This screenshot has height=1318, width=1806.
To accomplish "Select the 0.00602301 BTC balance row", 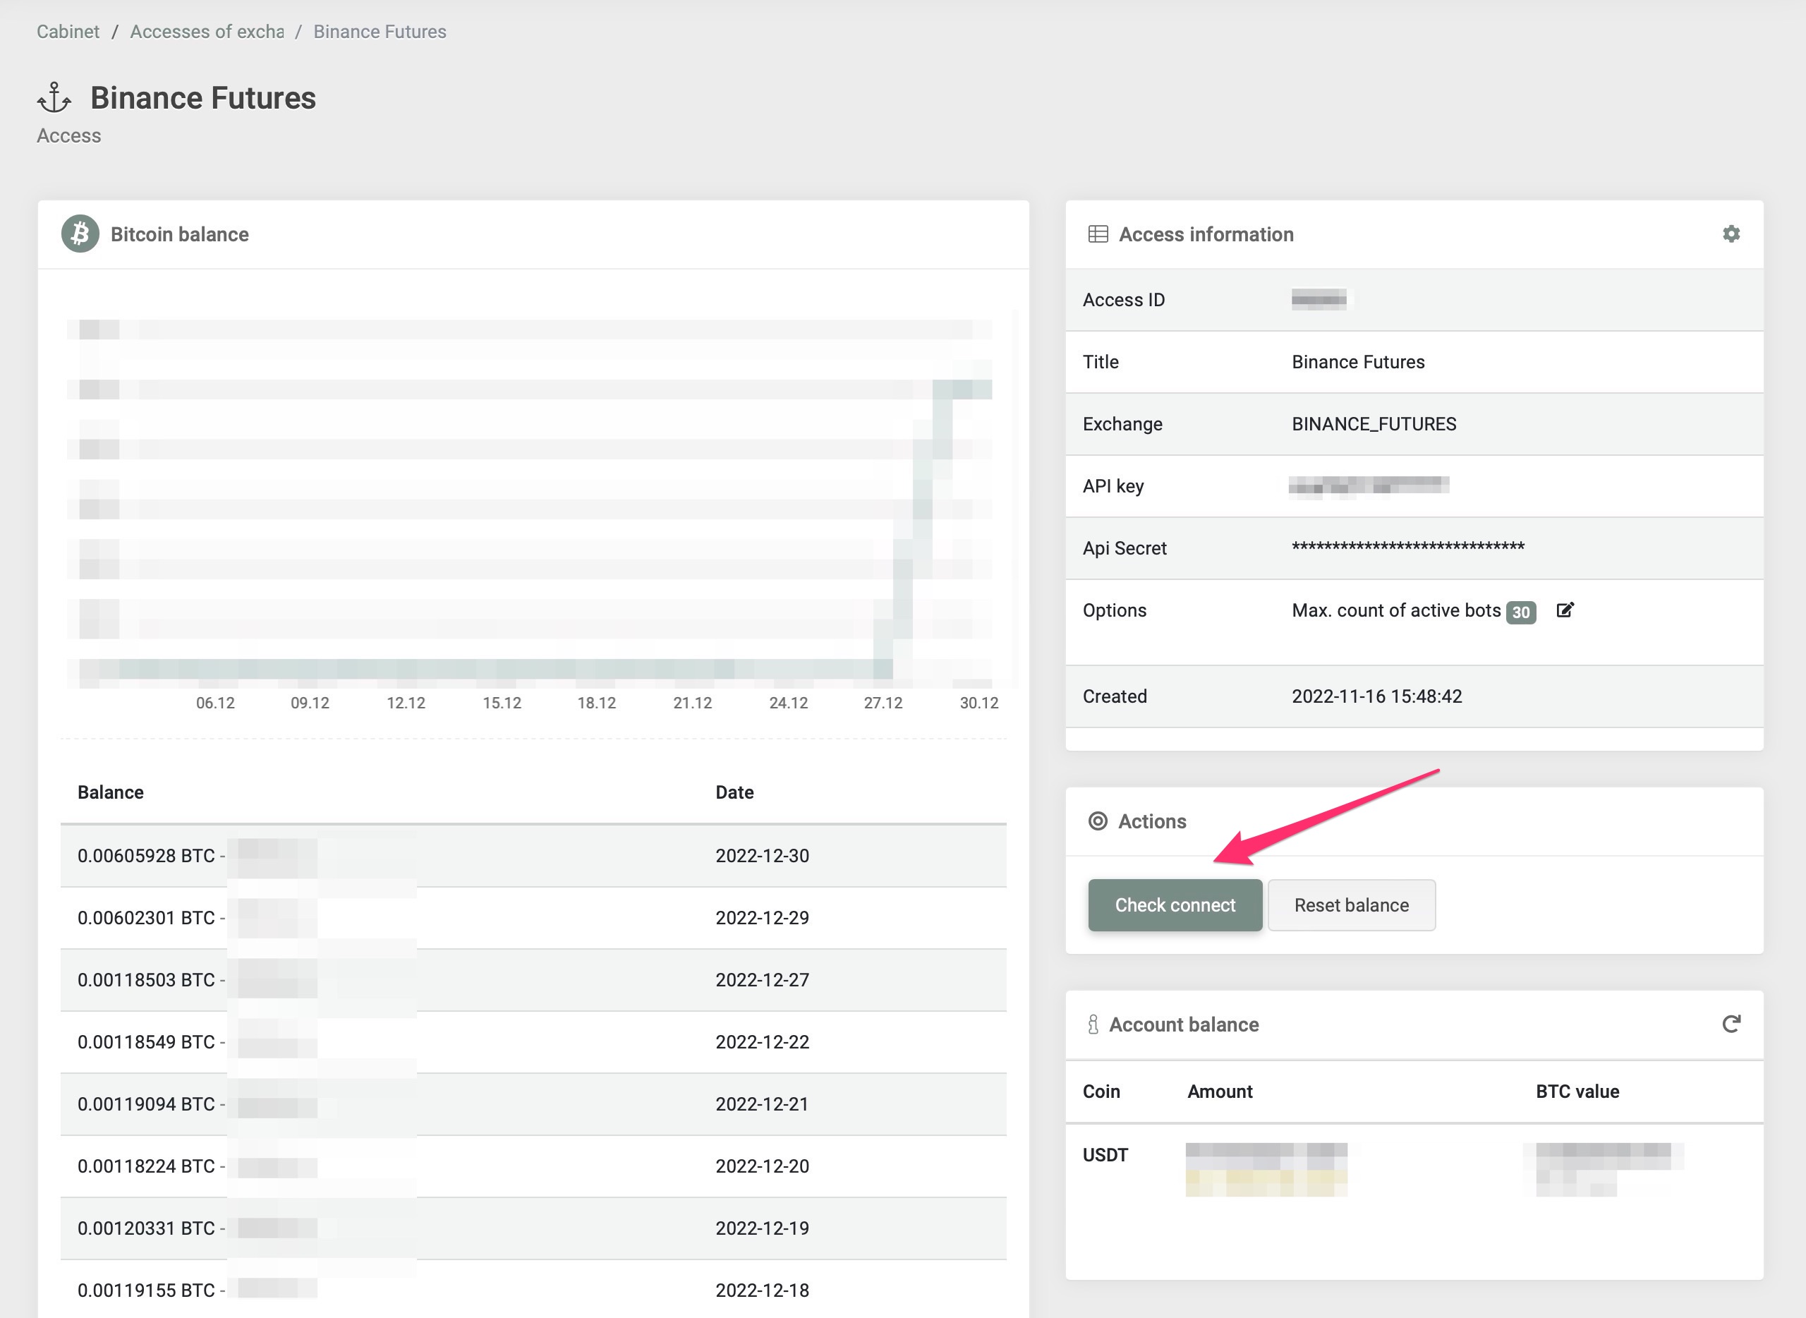I will point(533,917).
